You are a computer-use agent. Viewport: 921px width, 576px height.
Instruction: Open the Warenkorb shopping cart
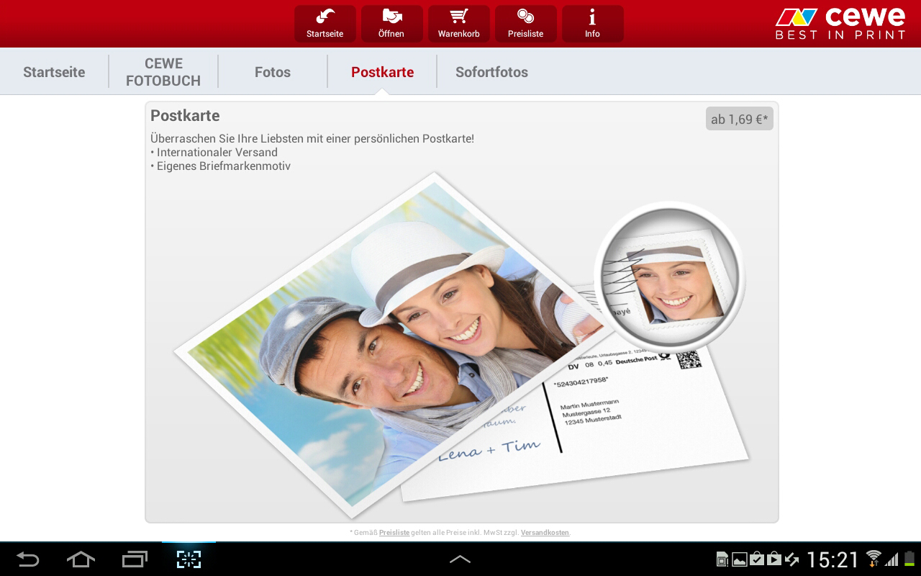(x=458, y=24)
